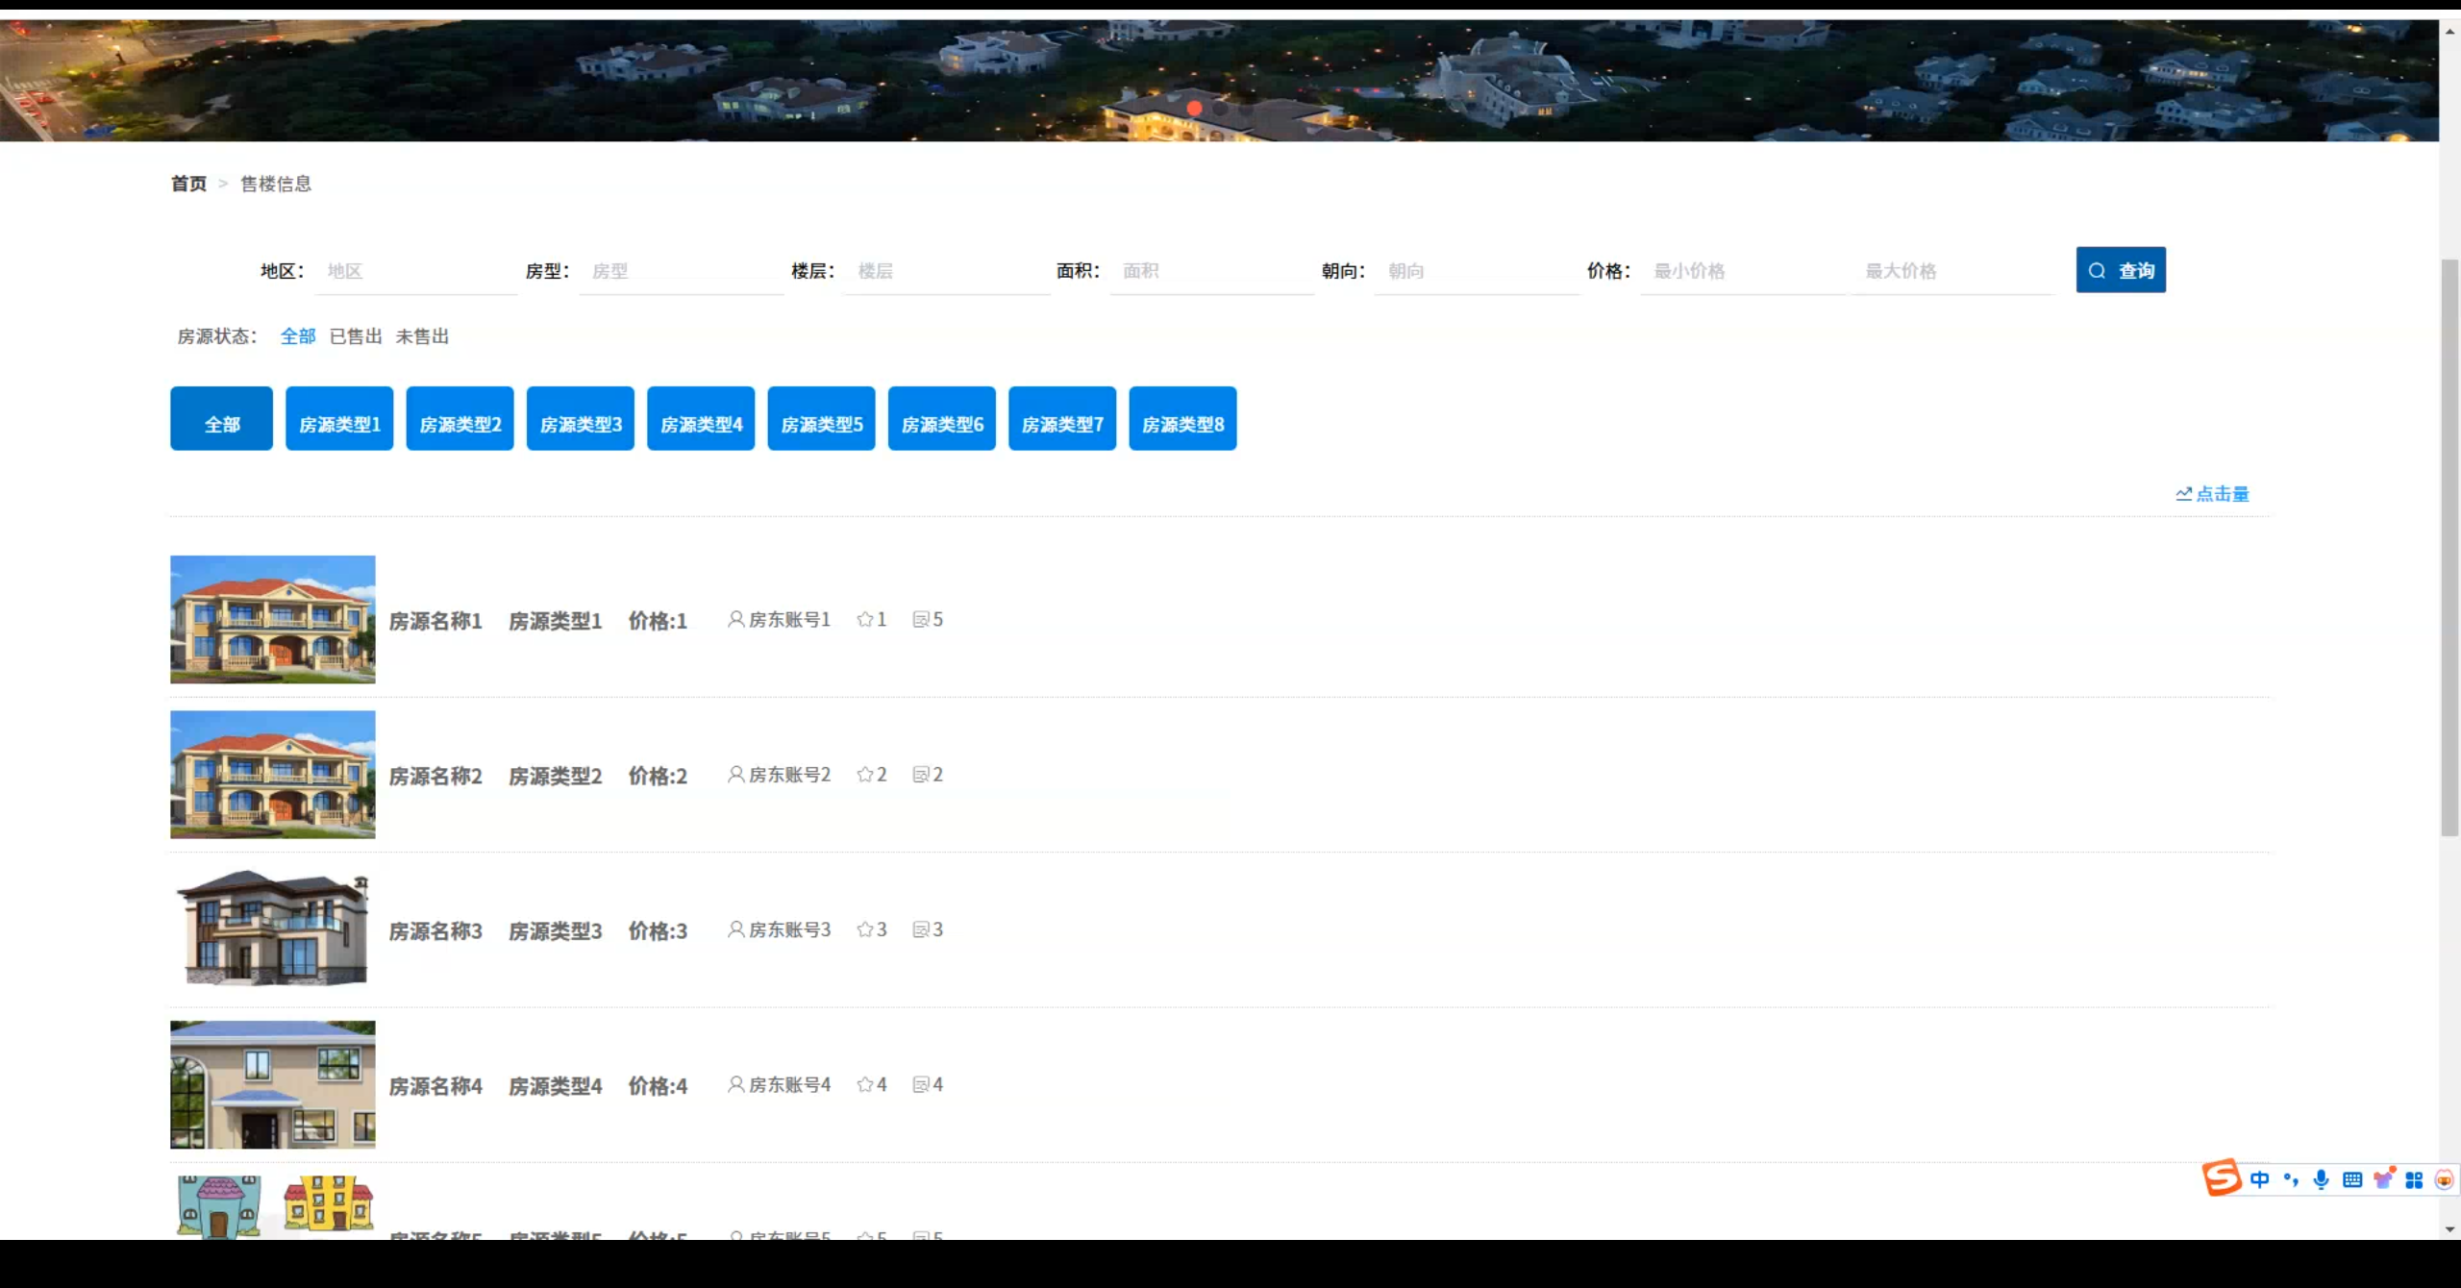Viewport: 2461px width, 1288px height.
Task: Switch to the 房源类型3 category tab
Action: click(581, 419)
